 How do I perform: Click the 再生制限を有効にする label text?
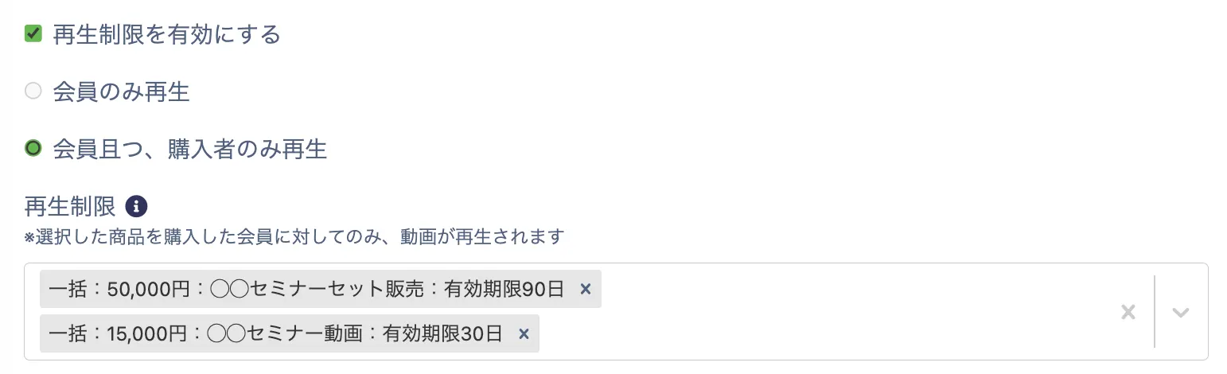[166, 34]
